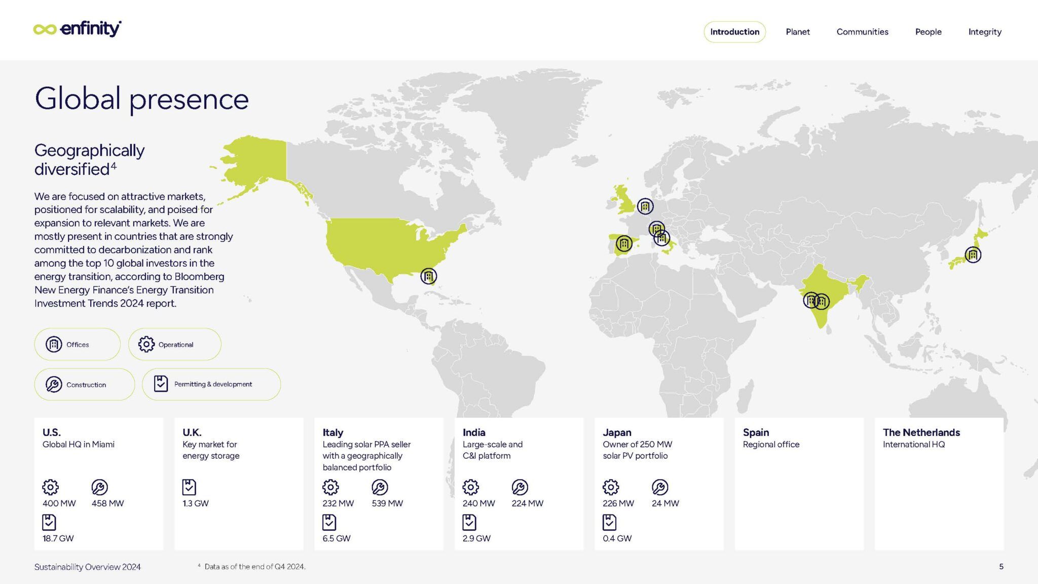
Task: Click the Japan operational gear icon
Action: (611, 487)
